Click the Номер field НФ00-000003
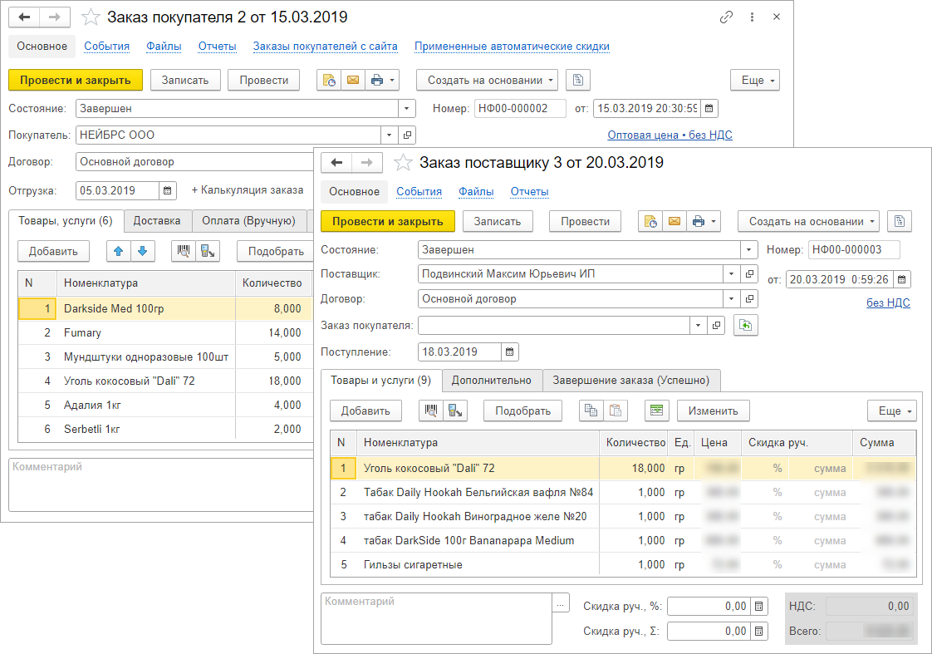This screenshot has height=654, width=932. (x=854, y=250)
